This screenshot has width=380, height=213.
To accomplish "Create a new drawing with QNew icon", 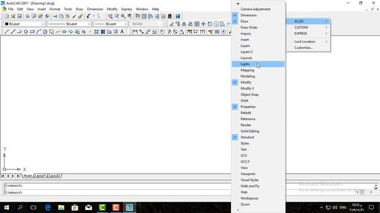I will tap(7, 16).
